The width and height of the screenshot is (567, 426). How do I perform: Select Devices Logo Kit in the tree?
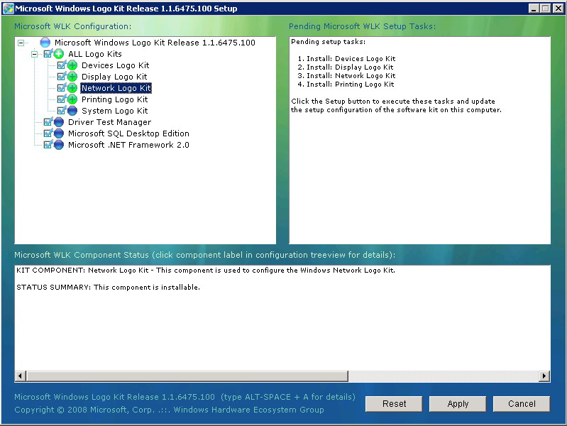coord(116,65)
